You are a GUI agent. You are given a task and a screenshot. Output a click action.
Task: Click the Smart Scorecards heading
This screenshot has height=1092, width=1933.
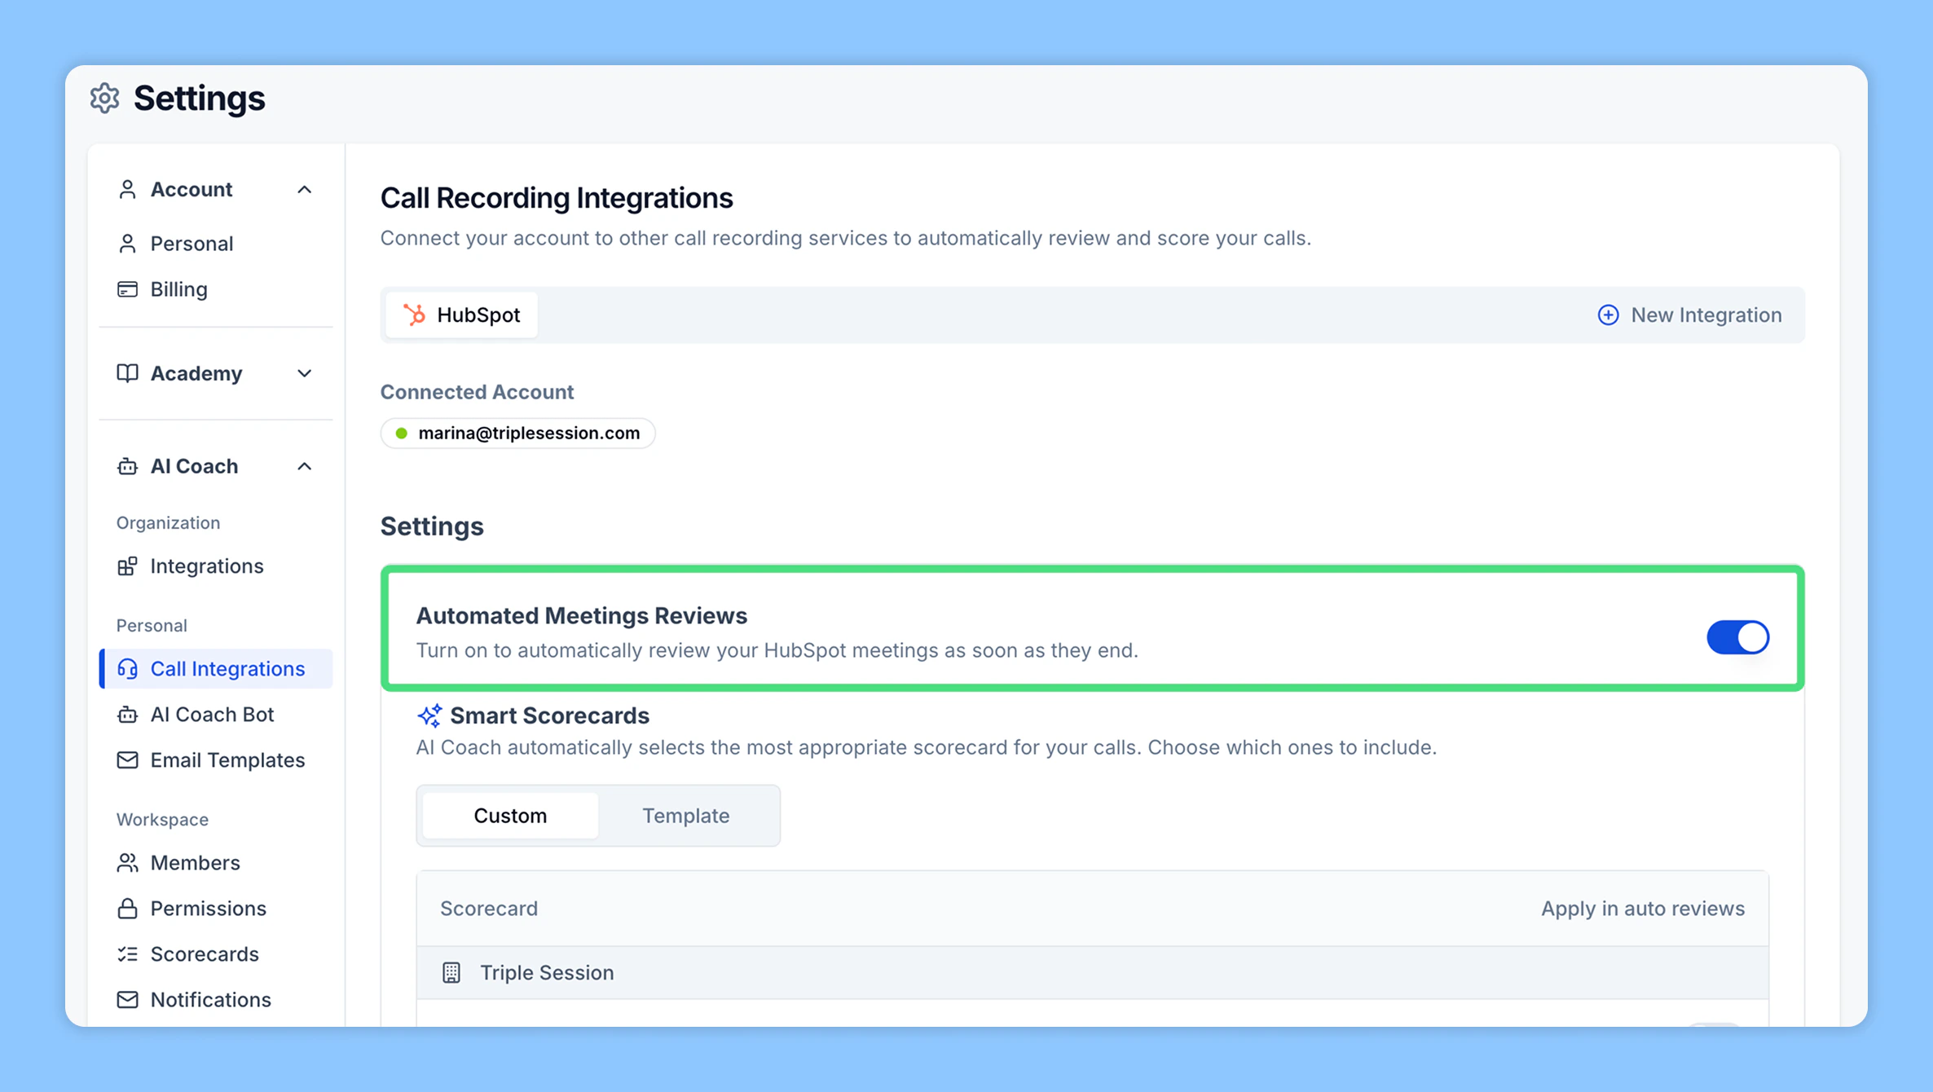coord(549,716)
